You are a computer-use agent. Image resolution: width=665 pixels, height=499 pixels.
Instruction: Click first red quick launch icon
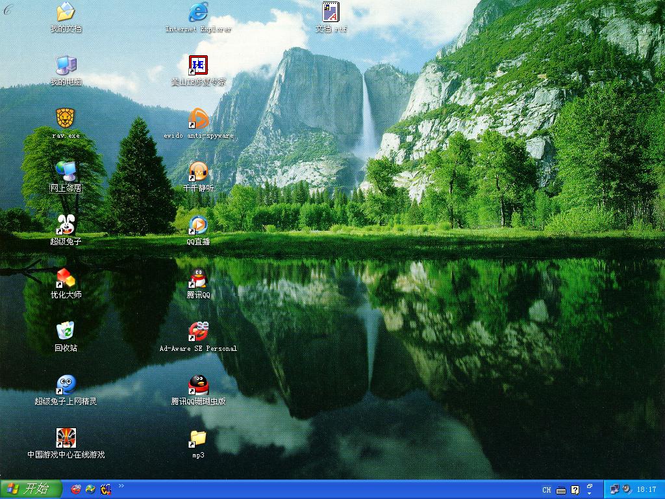click(75, 489)
